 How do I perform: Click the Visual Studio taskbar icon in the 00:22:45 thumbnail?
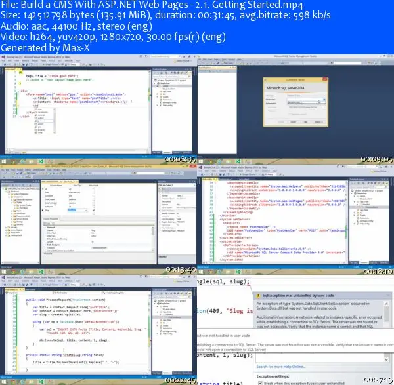click(41, 382)
